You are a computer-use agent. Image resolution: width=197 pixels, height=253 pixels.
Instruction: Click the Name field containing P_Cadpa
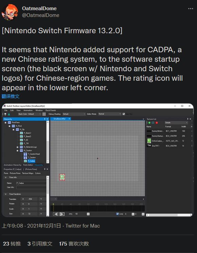point(31,183)
